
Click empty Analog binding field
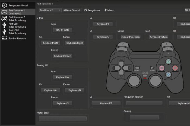pos(144,117)
